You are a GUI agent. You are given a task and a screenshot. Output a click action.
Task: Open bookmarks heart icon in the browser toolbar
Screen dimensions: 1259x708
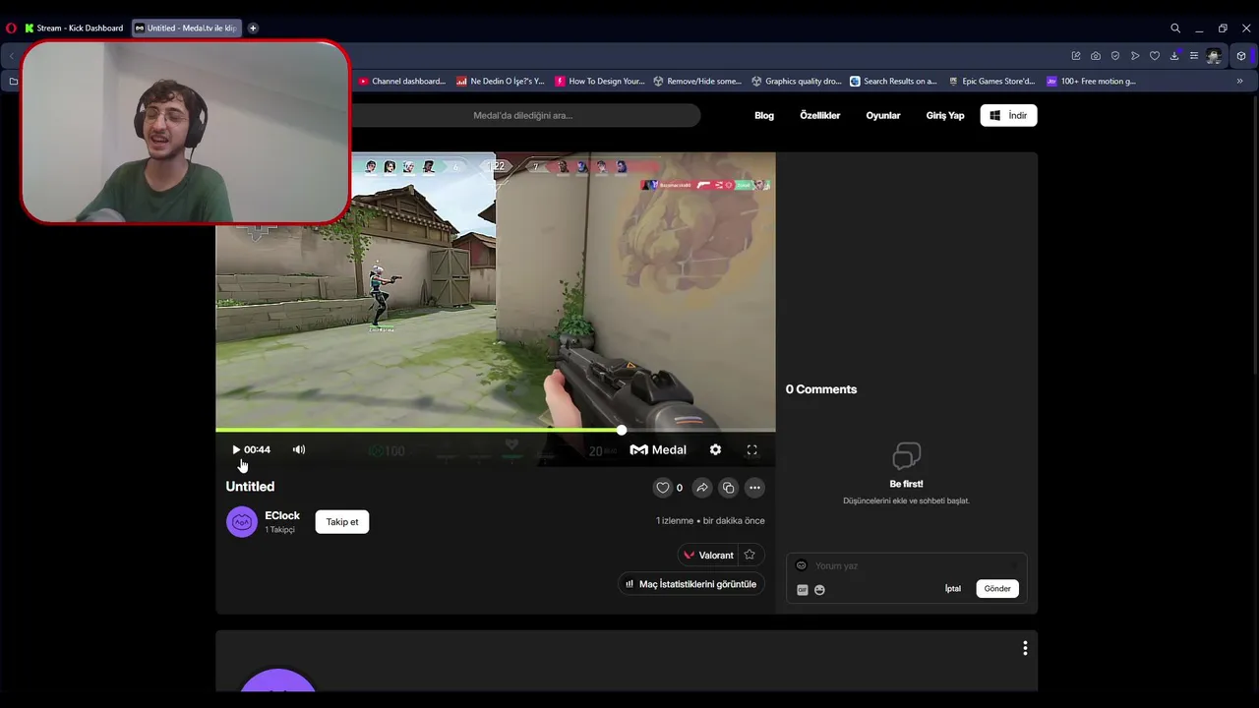[1155, 56]
